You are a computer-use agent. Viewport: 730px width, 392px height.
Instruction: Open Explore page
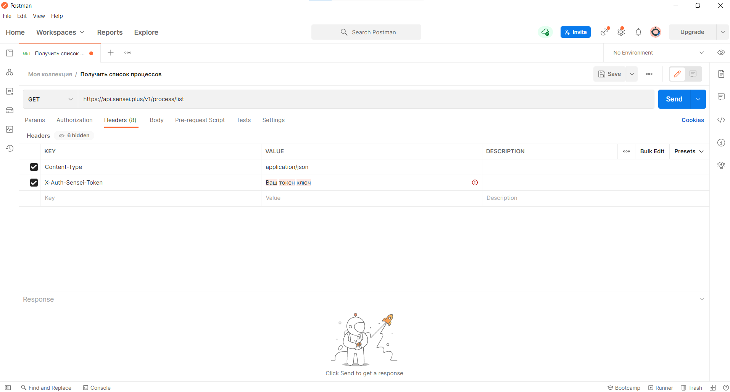pyautogui.click(x=146, y=32)
